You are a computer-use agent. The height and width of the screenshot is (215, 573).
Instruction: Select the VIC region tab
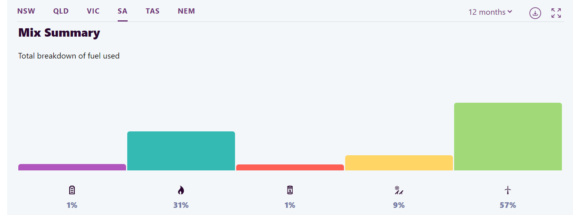click(93, 11)
